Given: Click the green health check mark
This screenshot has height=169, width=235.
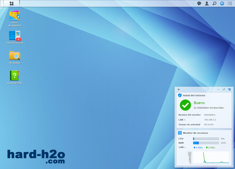Looking at the screenshot, I should (185, 105).
